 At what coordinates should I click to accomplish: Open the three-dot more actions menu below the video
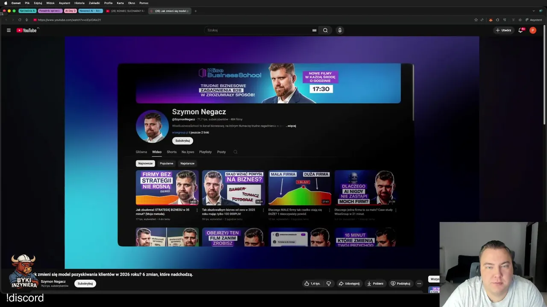click(419, 284)
